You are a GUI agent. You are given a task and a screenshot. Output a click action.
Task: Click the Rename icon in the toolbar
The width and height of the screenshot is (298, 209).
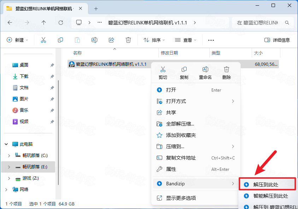tap(94, 40)
